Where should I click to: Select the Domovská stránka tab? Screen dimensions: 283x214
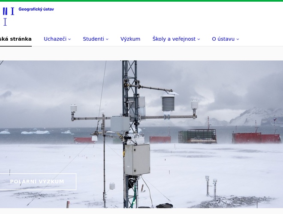(15, 39)
